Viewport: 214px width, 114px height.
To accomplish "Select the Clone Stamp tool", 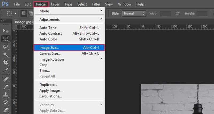I will point(6,95).
